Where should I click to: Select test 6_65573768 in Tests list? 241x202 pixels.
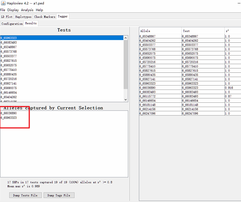coord(62,52)
